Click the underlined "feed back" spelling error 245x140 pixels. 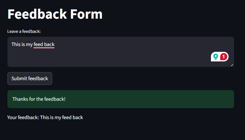44,44
